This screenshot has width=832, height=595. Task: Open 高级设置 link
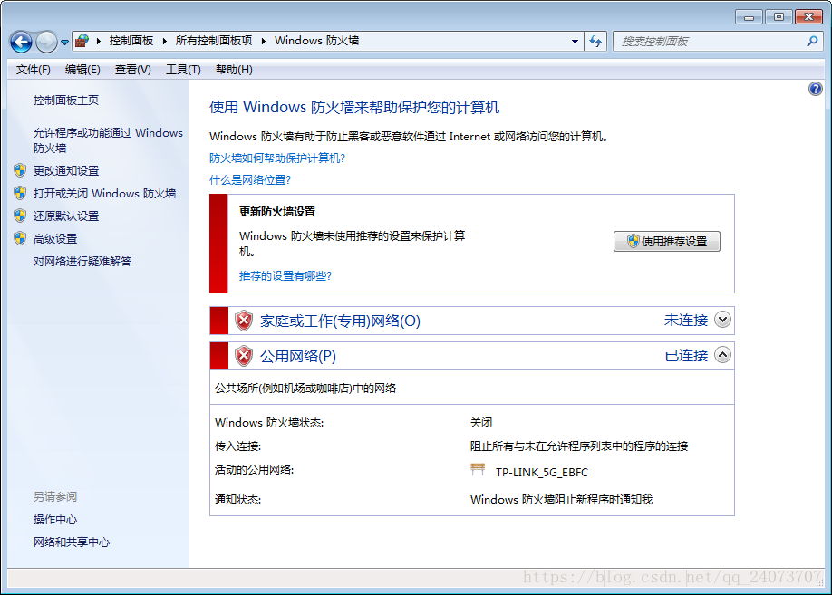tap(55, 239)
